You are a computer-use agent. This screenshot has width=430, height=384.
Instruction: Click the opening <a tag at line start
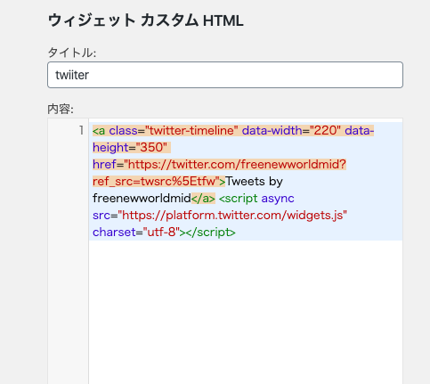tap(99, 131)
